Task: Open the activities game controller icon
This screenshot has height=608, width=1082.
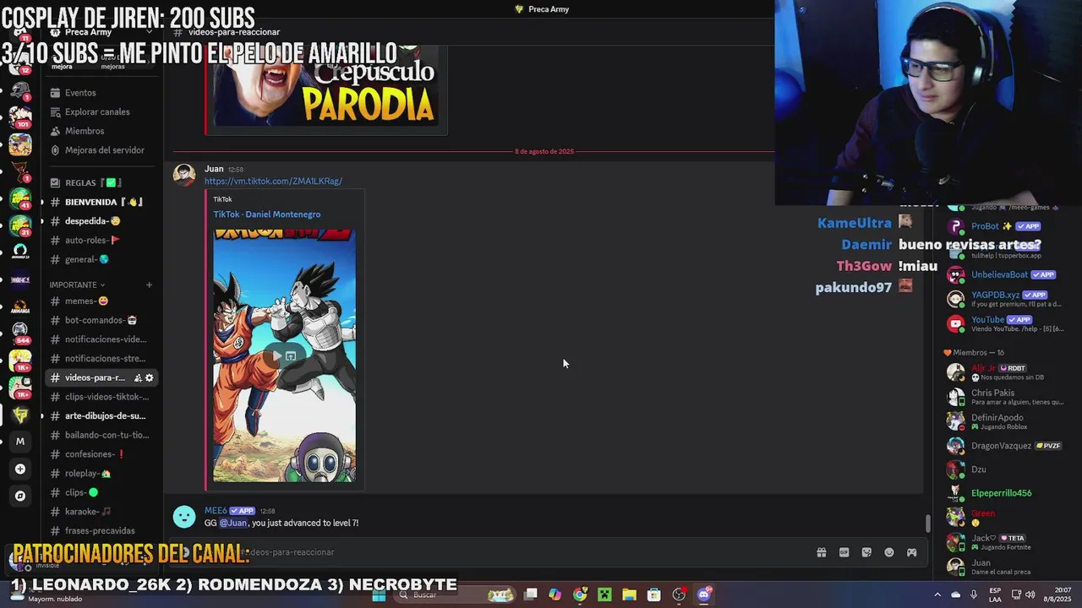Action: [912, 552]
